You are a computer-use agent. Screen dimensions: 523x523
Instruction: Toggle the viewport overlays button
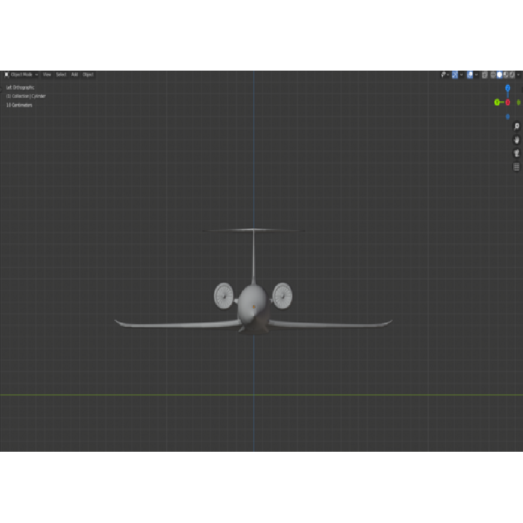[470, 75]
